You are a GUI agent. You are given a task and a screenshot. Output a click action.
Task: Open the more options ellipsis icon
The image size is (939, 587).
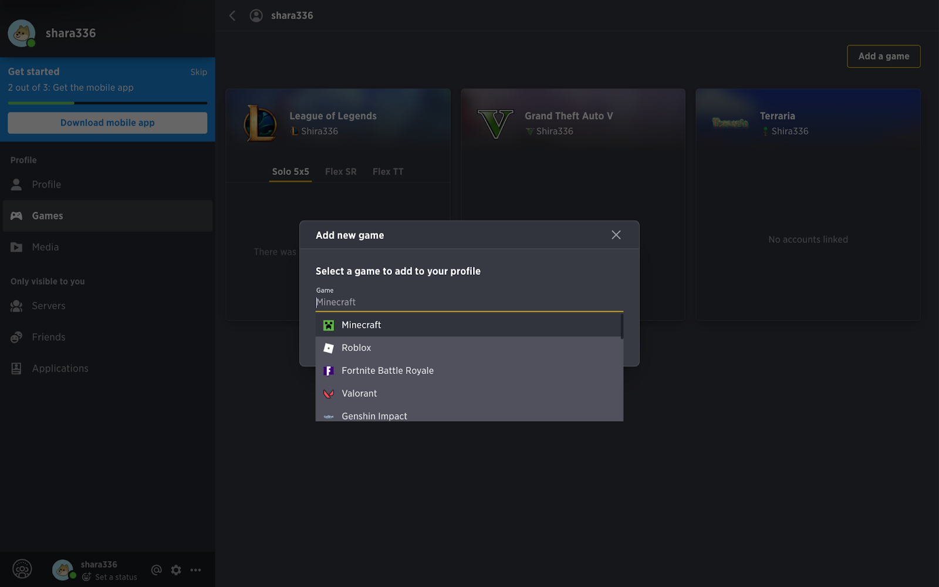(x=196, y=570)
